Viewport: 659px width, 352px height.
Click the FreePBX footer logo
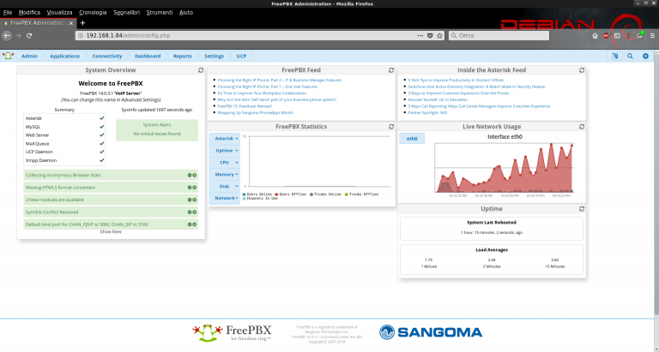click(x=232, y=332)
